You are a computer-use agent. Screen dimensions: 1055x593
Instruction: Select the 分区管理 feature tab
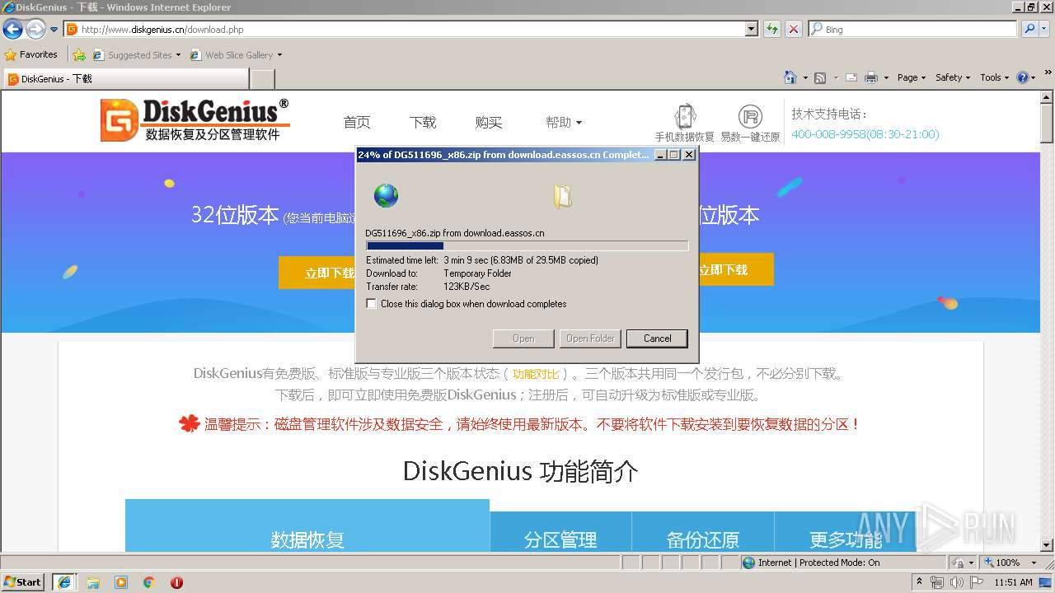[560, 532]
